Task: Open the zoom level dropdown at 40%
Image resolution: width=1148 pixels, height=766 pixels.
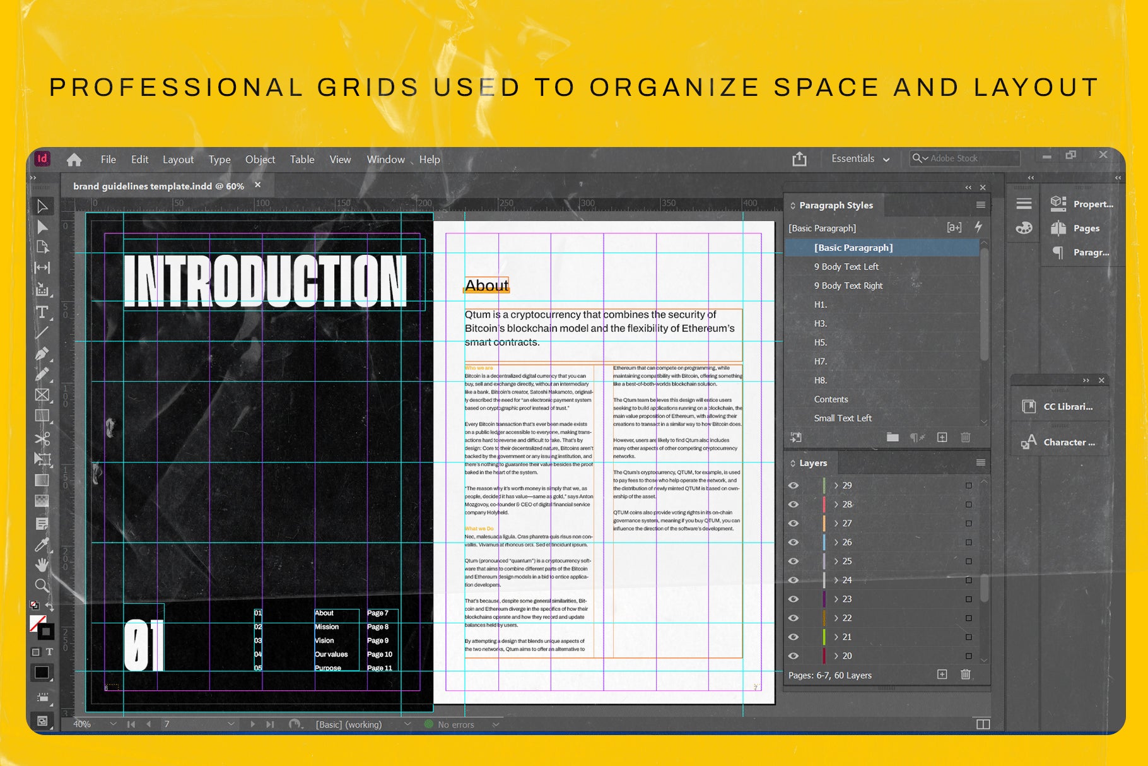Action: pyautogui.click(x=113, y=724)
